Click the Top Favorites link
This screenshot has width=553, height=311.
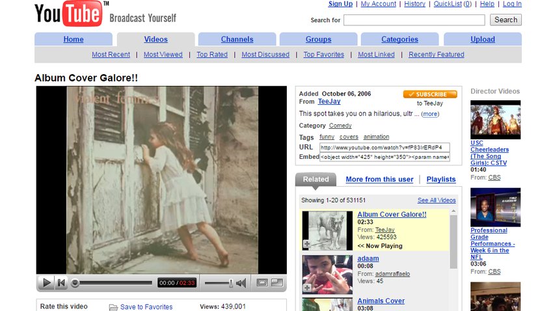coord(324,55)
